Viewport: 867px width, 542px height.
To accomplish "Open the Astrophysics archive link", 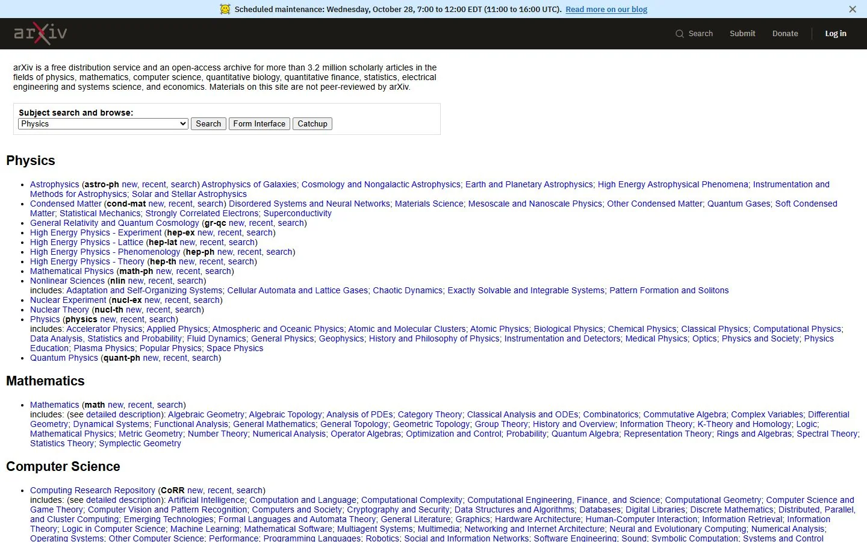I will tap(55, 184).
